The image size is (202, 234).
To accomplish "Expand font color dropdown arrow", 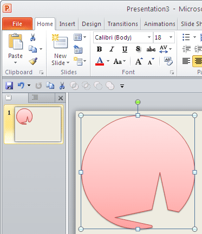I will 108,61.
